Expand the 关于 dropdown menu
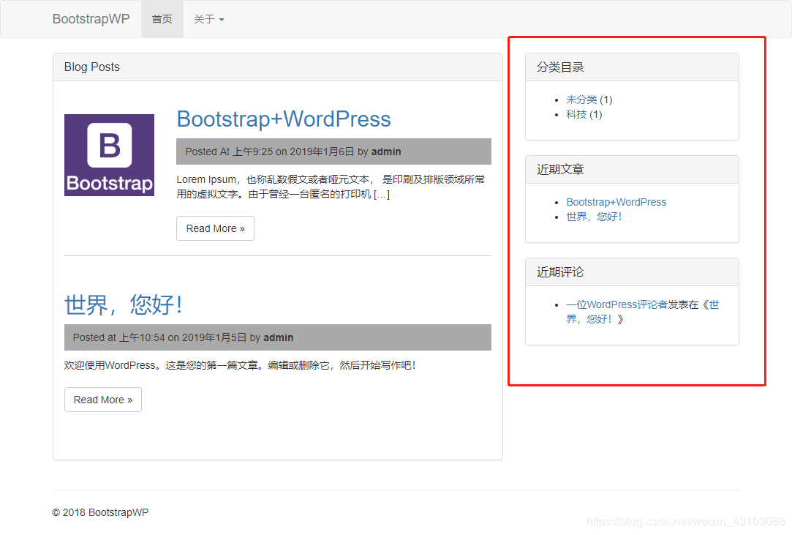Image resolution: width=792 pixels, height=535 pixels. click(209, 19)
